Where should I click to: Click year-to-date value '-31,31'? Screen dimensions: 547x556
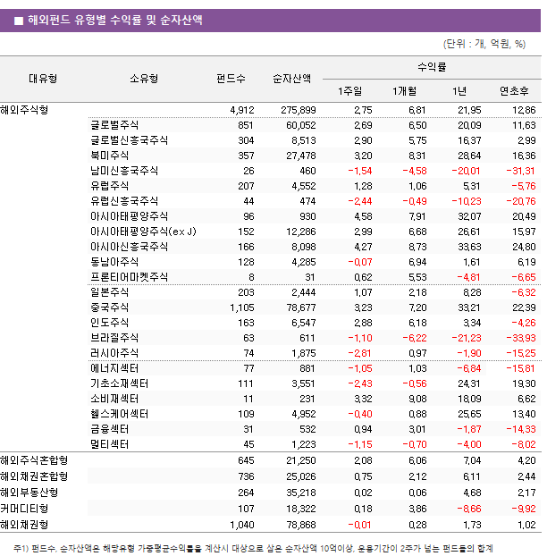pos(520,171)
